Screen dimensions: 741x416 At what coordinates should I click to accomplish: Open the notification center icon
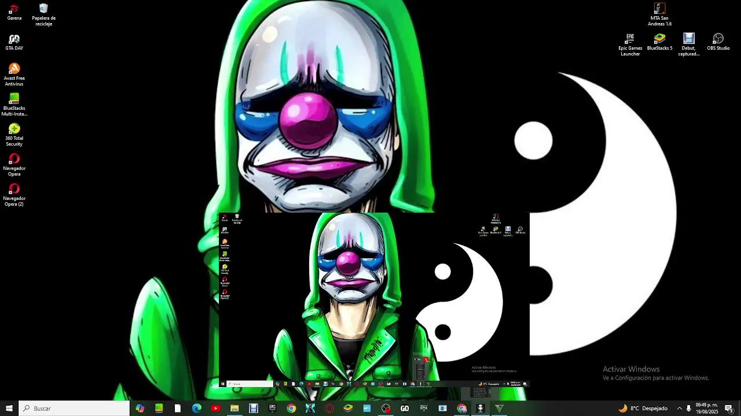tap(729, 408)
